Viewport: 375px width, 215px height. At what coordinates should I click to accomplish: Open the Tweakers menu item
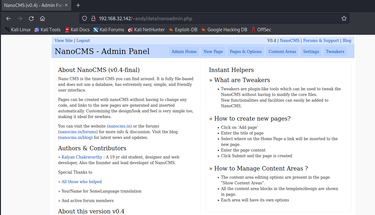[x=335, y=51]
